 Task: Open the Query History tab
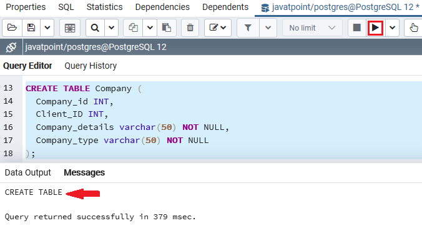[x=91, y=66]
